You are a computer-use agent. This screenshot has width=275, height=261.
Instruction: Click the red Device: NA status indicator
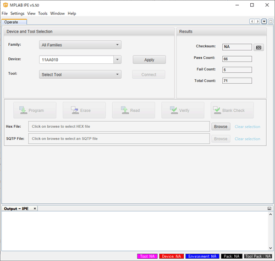click(172, 256)
